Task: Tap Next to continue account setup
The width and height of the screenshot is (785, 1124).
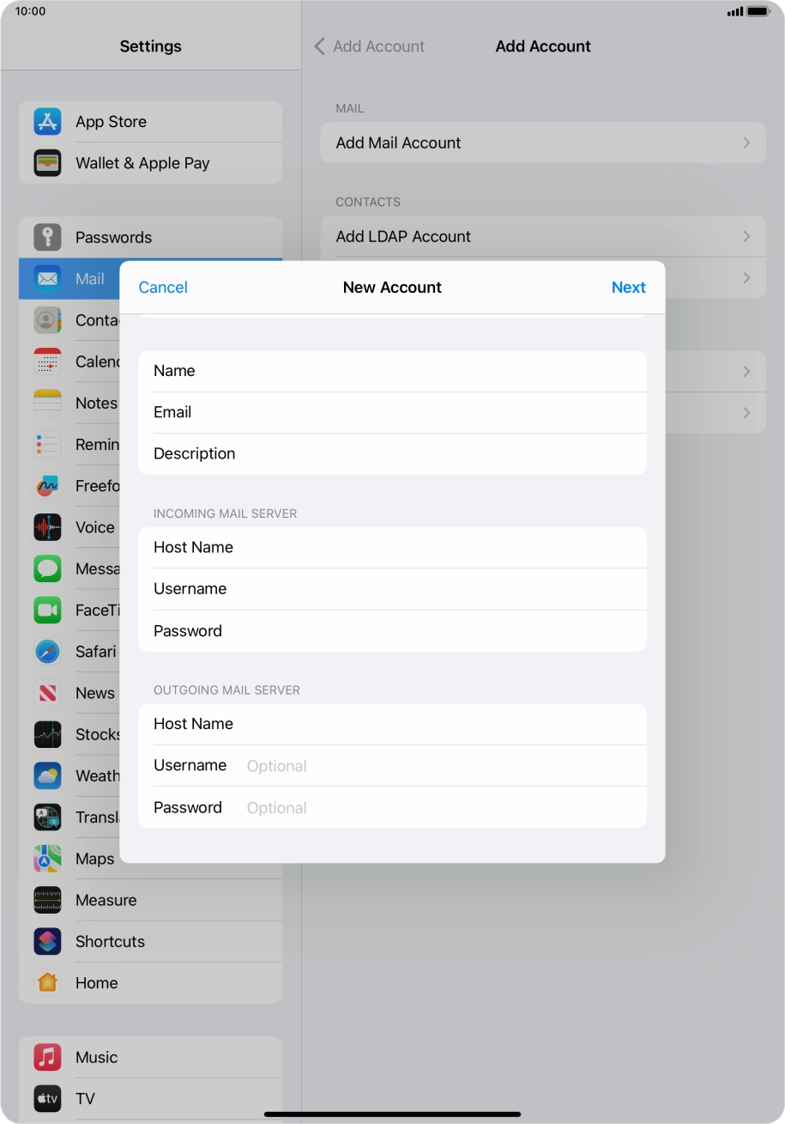Action: tap(629, 287)
